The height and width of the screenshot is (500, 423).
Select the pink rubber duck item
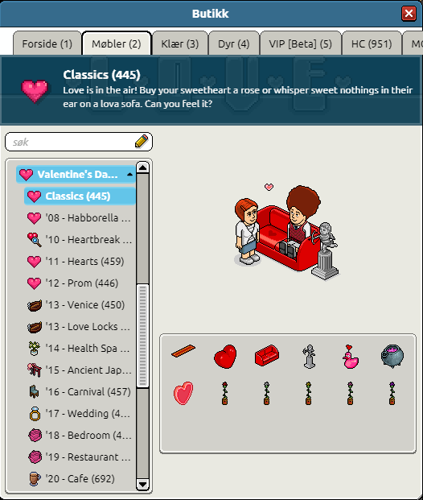click(x=350, y=357)
